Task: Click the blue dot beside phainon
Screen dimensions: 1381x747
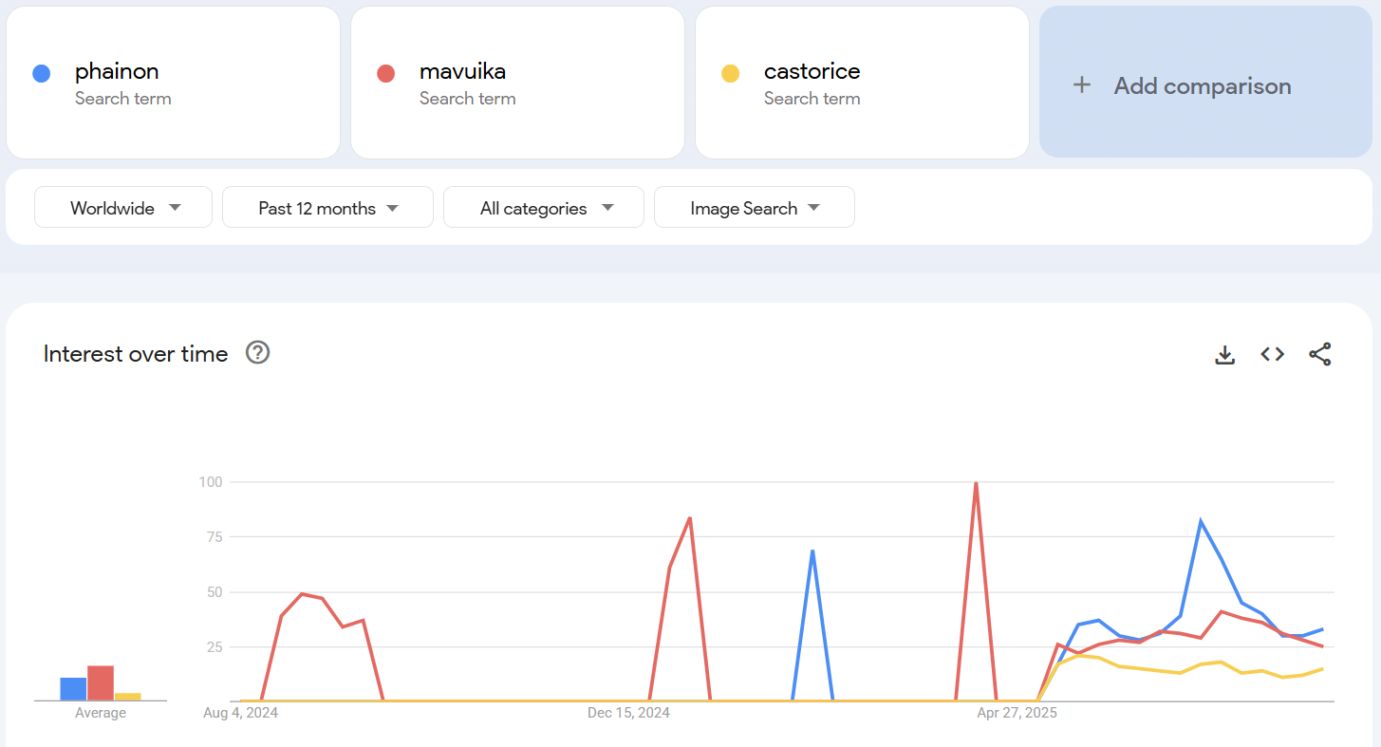Action: 41,73
